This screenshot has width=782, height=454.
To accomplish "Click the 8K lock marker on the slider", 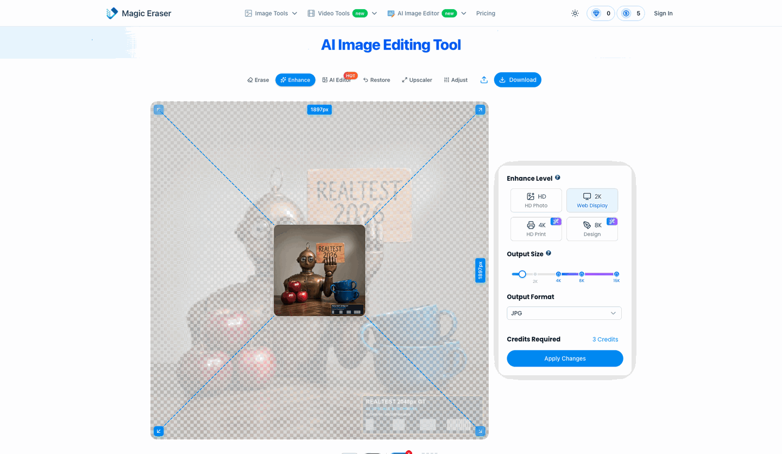I will [x=582, y=274].
